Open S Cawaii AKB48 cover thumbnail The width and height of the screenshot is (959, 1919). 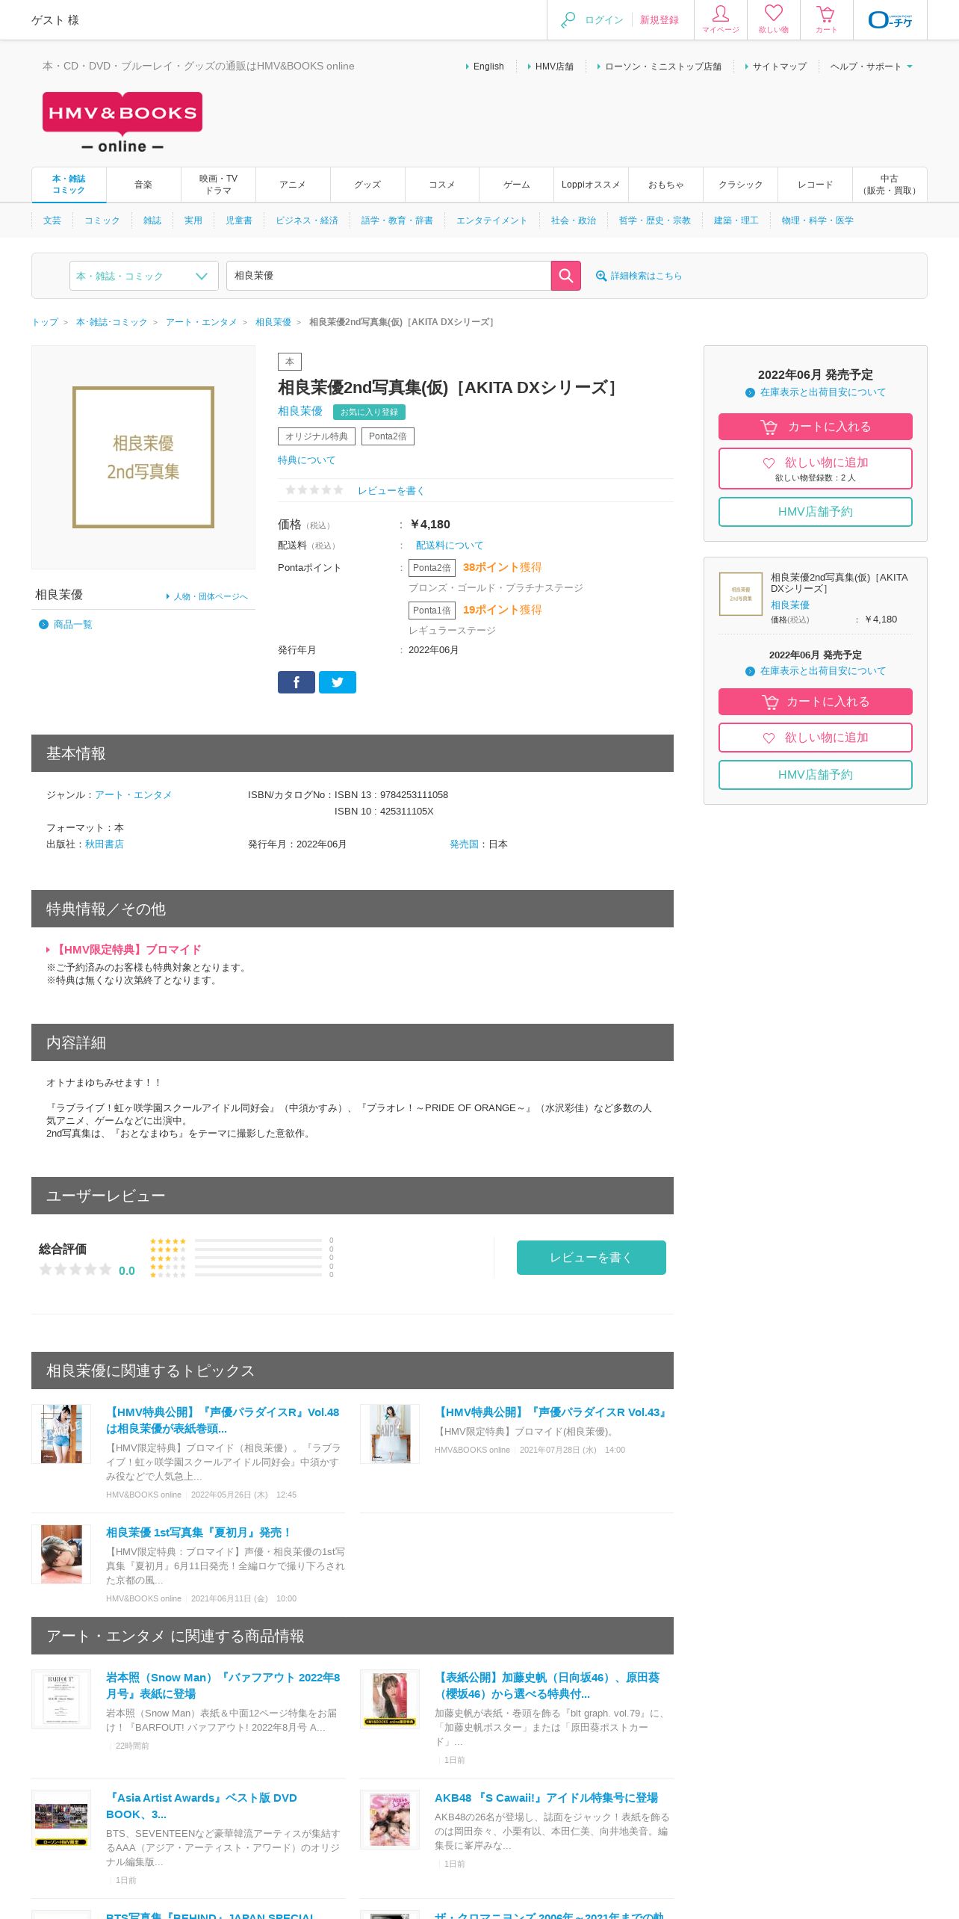(x=390, y=1820)
